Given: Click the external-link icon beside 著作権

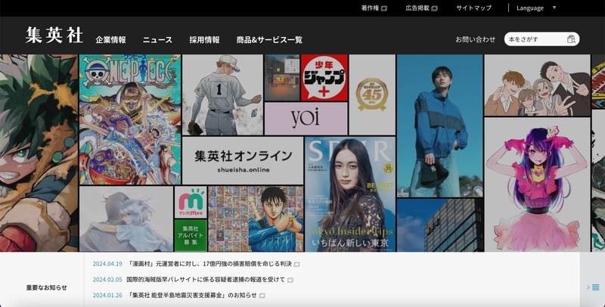Looking at the screenshot, I should pyautogui.click(x=384, y=8).
